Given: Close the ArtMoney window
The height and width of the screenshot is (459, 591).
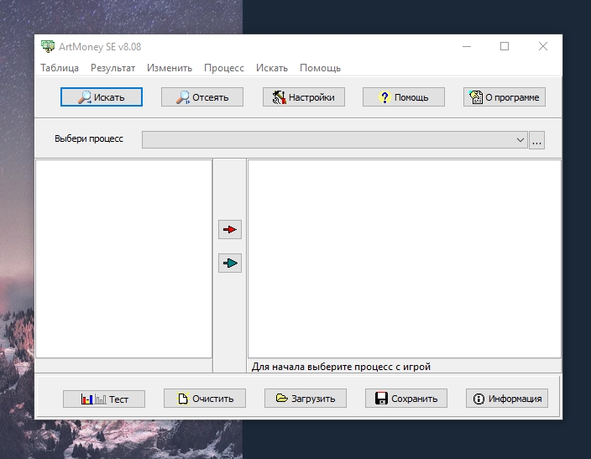Looking at the screenshot, I should point(543,46).
